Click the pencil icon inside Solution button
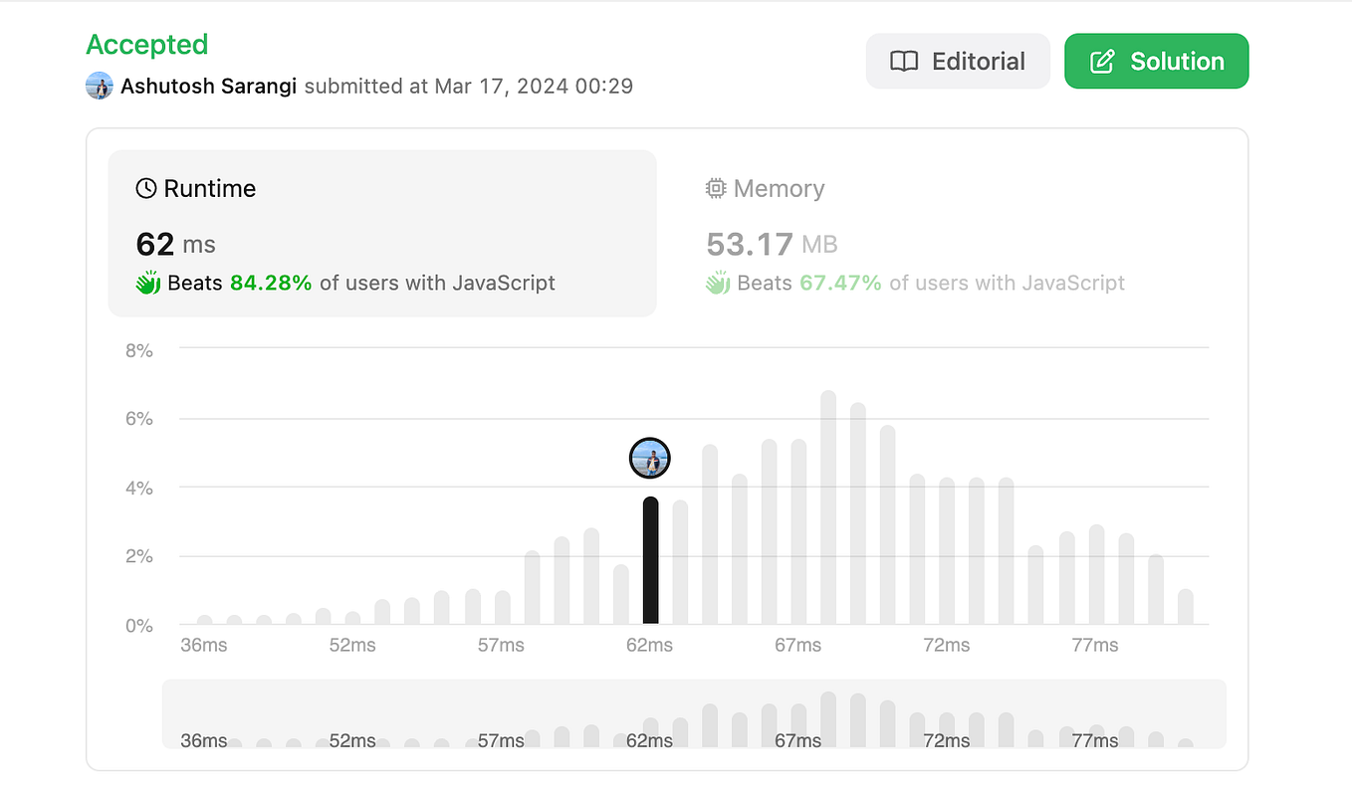1352x796 pixels. coord(1101,61)
